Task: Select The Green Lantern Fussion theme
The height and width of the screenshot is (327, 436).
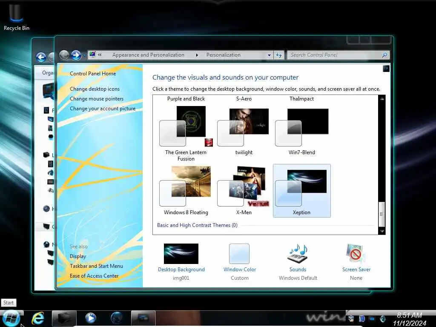Action: click(x=186, y=133)
